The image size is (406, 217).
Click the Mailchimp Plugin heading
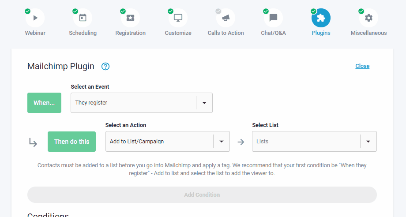61,66
